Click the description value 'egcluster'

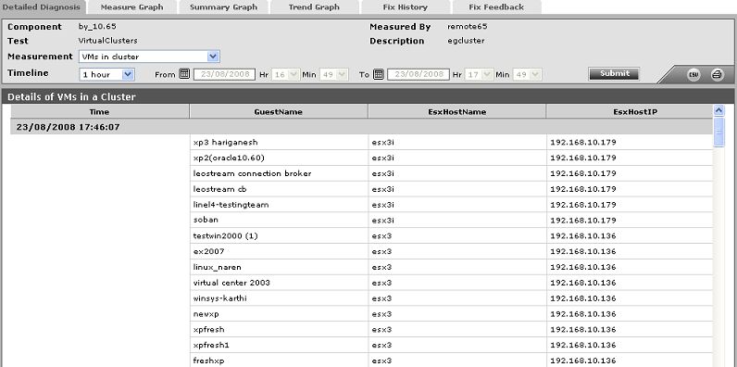click(x=466, y=41)
